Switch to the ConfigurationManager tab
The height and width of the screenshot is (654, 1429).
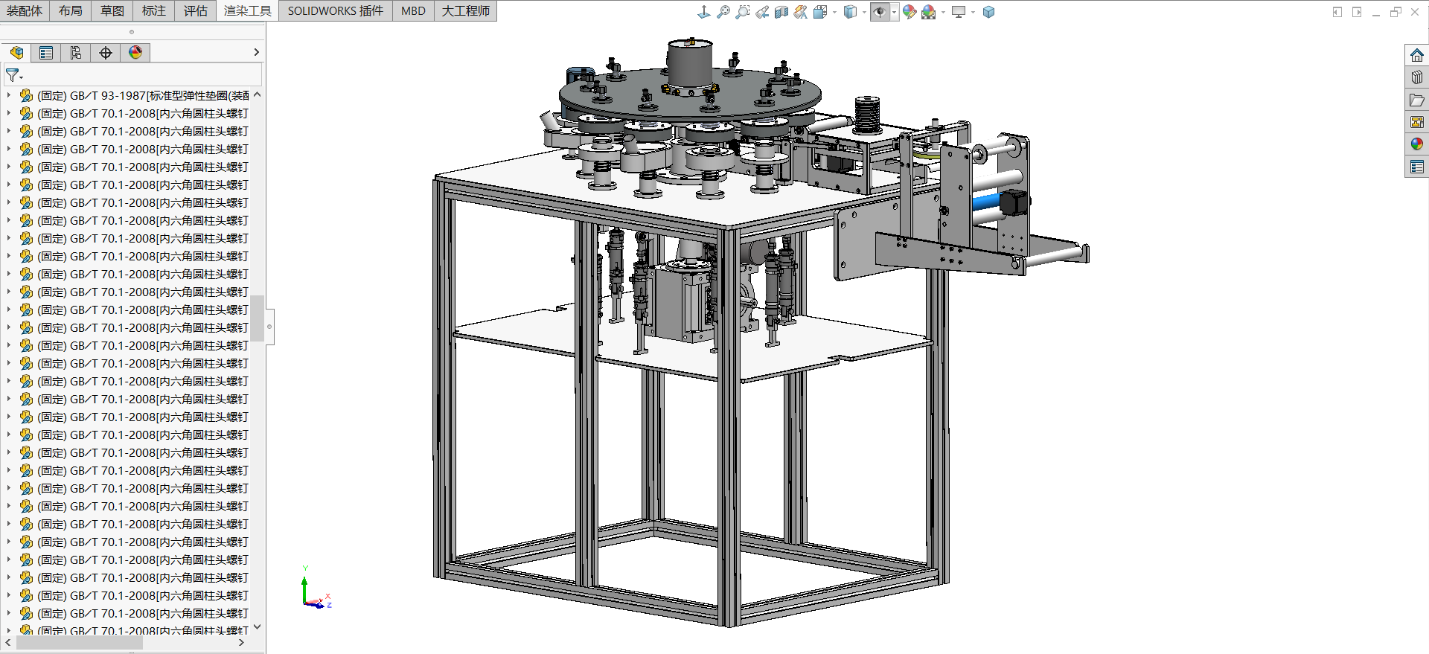[x=76, y=52]
